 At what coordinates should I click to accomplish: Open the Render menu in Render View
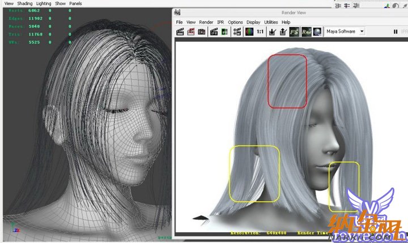[206, 22]
